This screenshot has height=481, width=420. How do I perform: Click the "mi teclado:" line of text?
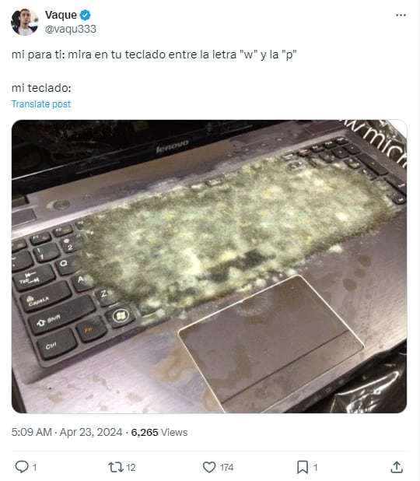(x=41, y=88)
